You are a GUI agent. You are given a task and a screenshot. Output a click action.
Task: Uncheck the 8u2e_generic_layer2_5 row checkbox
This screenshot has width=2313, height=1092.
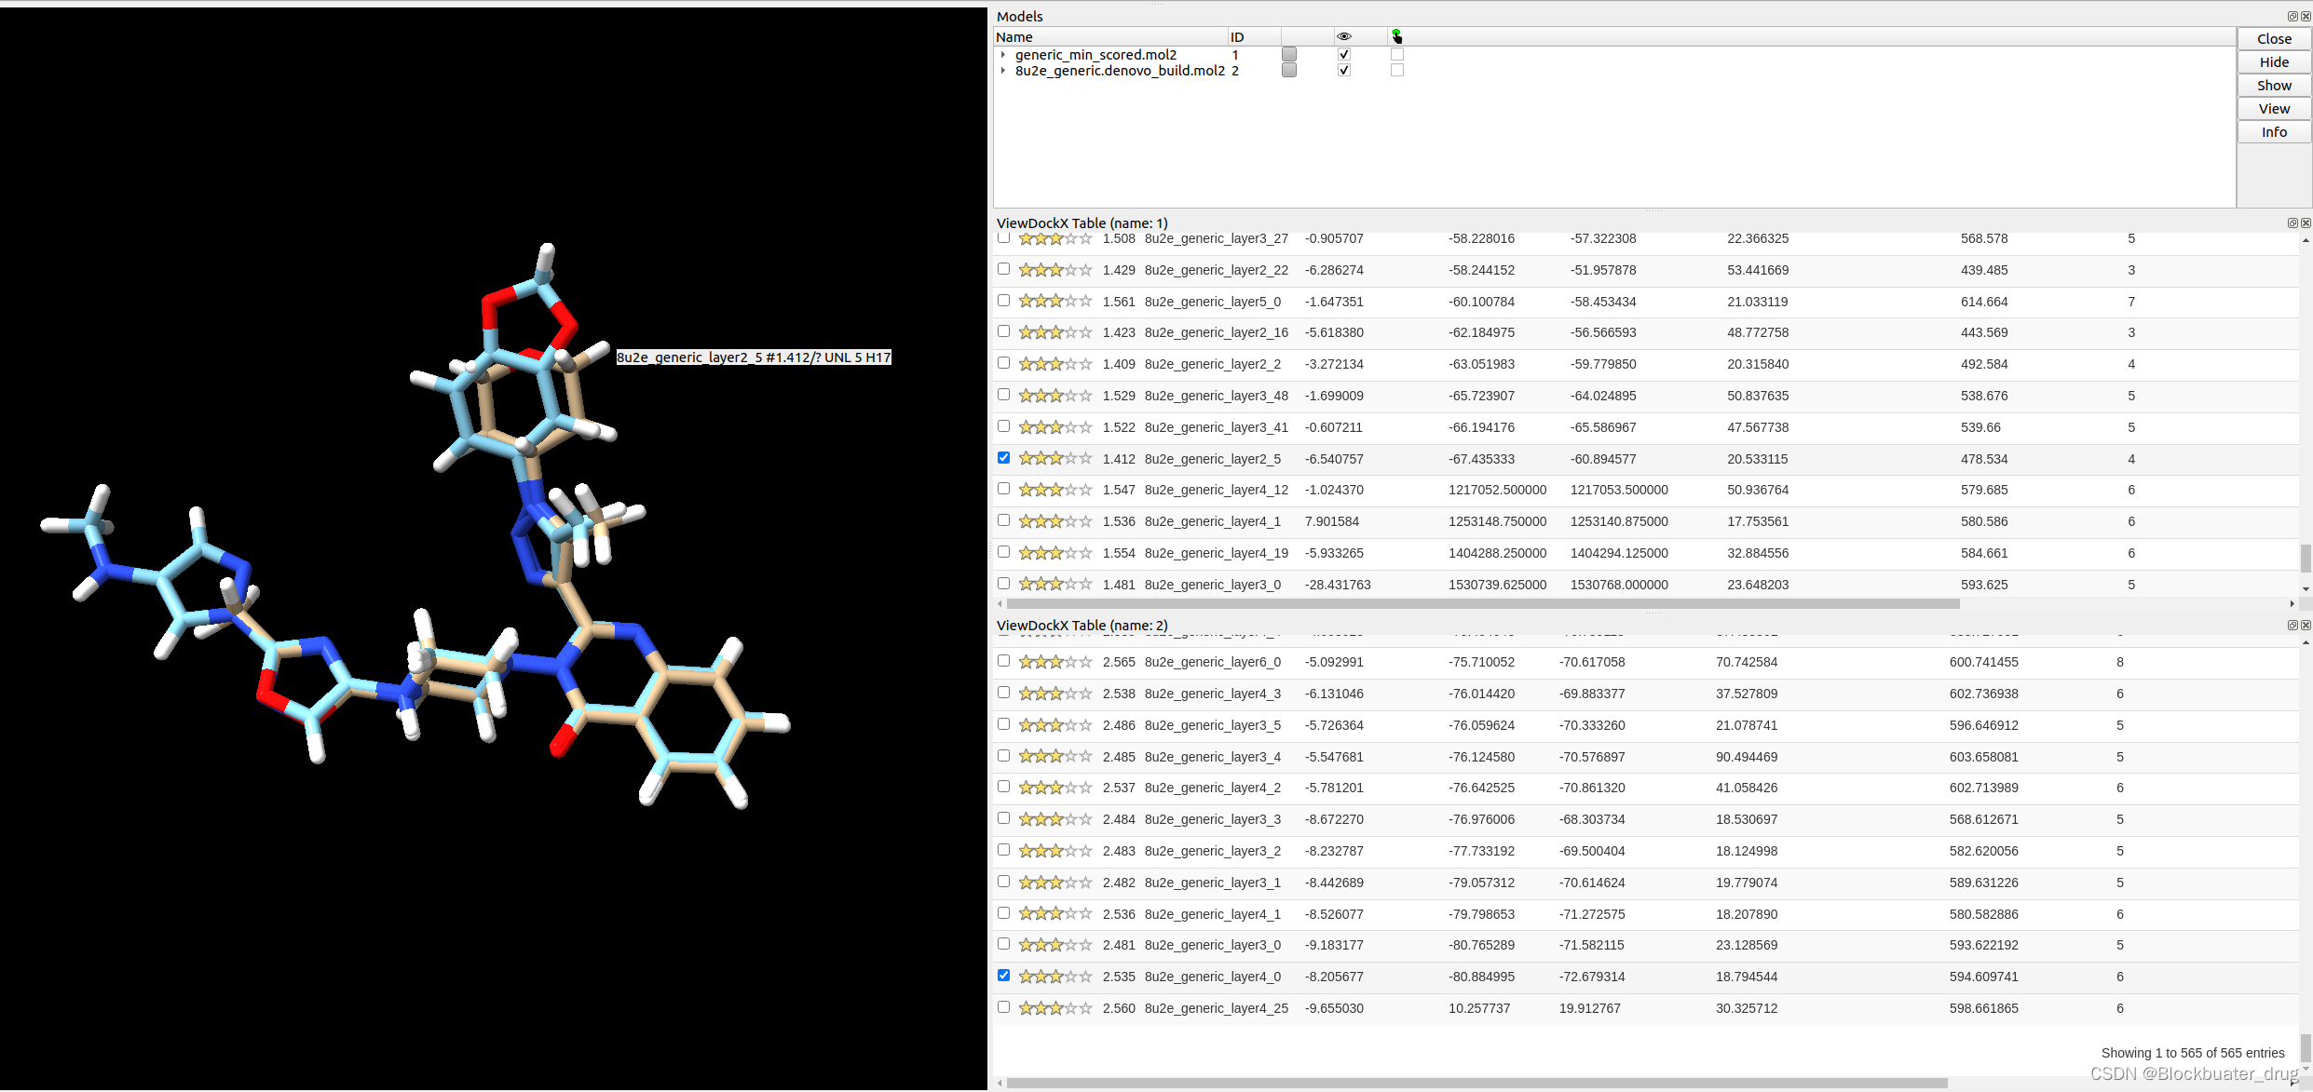tap(1003, 458)
